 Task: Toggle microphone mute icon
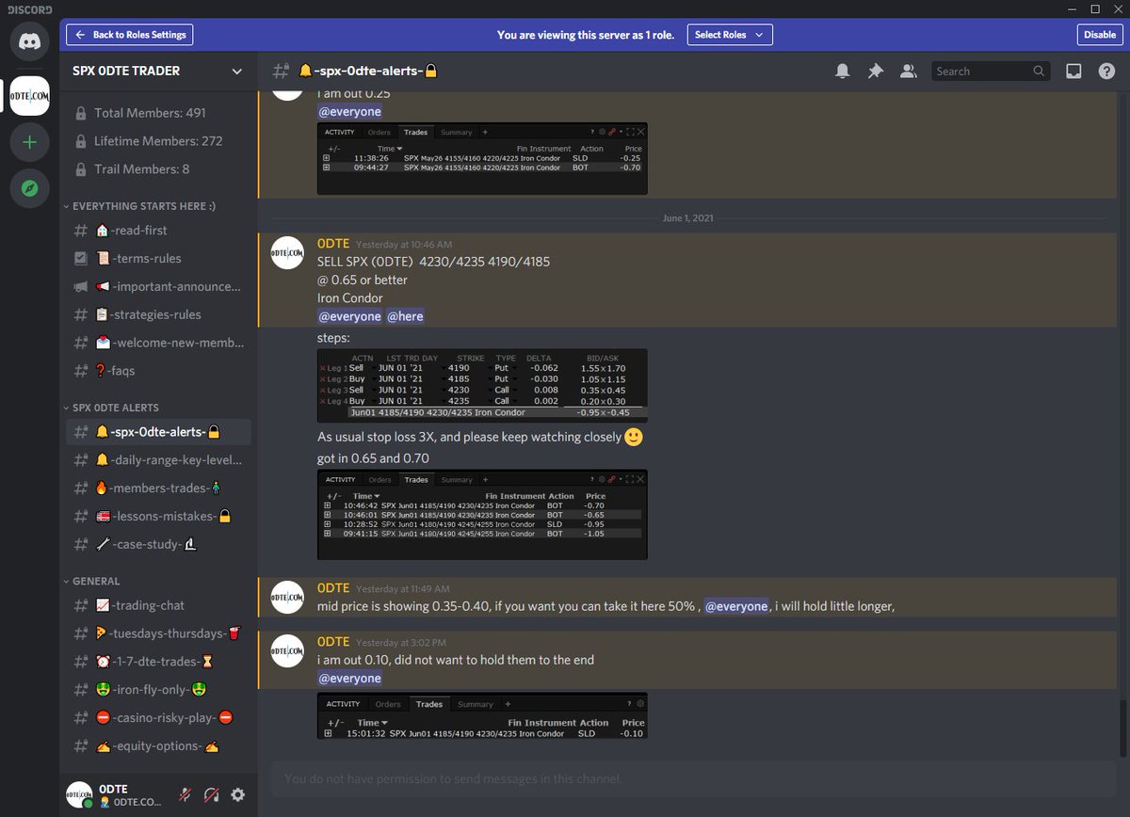(185, 794)
